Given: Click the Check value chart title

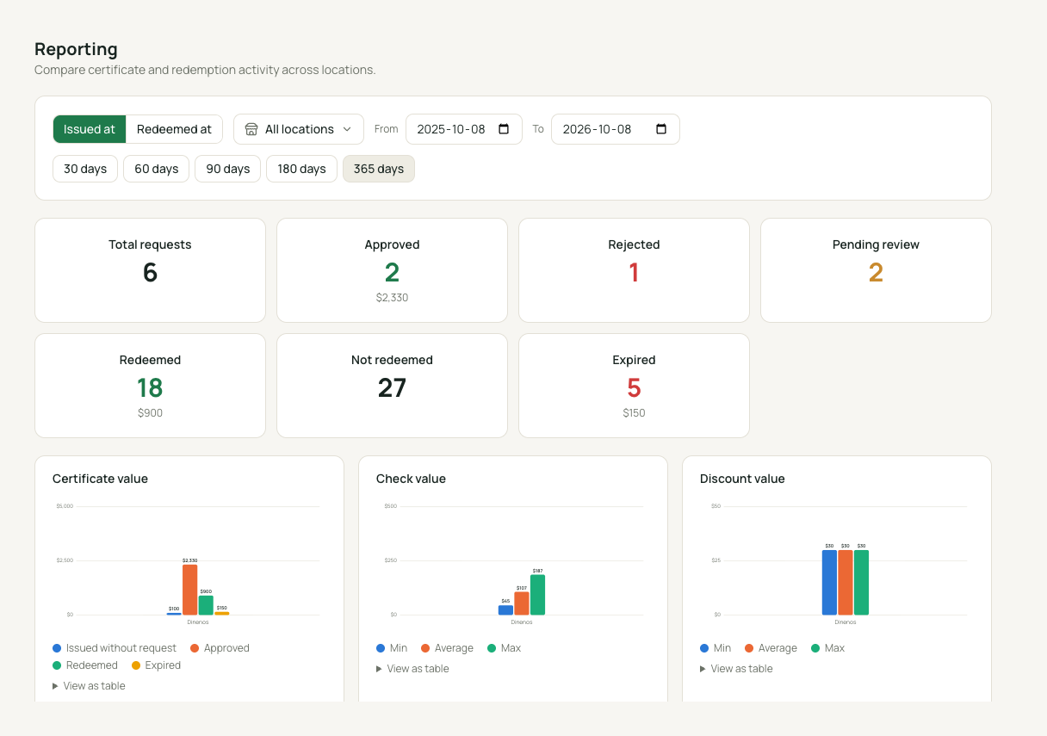Looking at the screenshot, I should [411, 479].
